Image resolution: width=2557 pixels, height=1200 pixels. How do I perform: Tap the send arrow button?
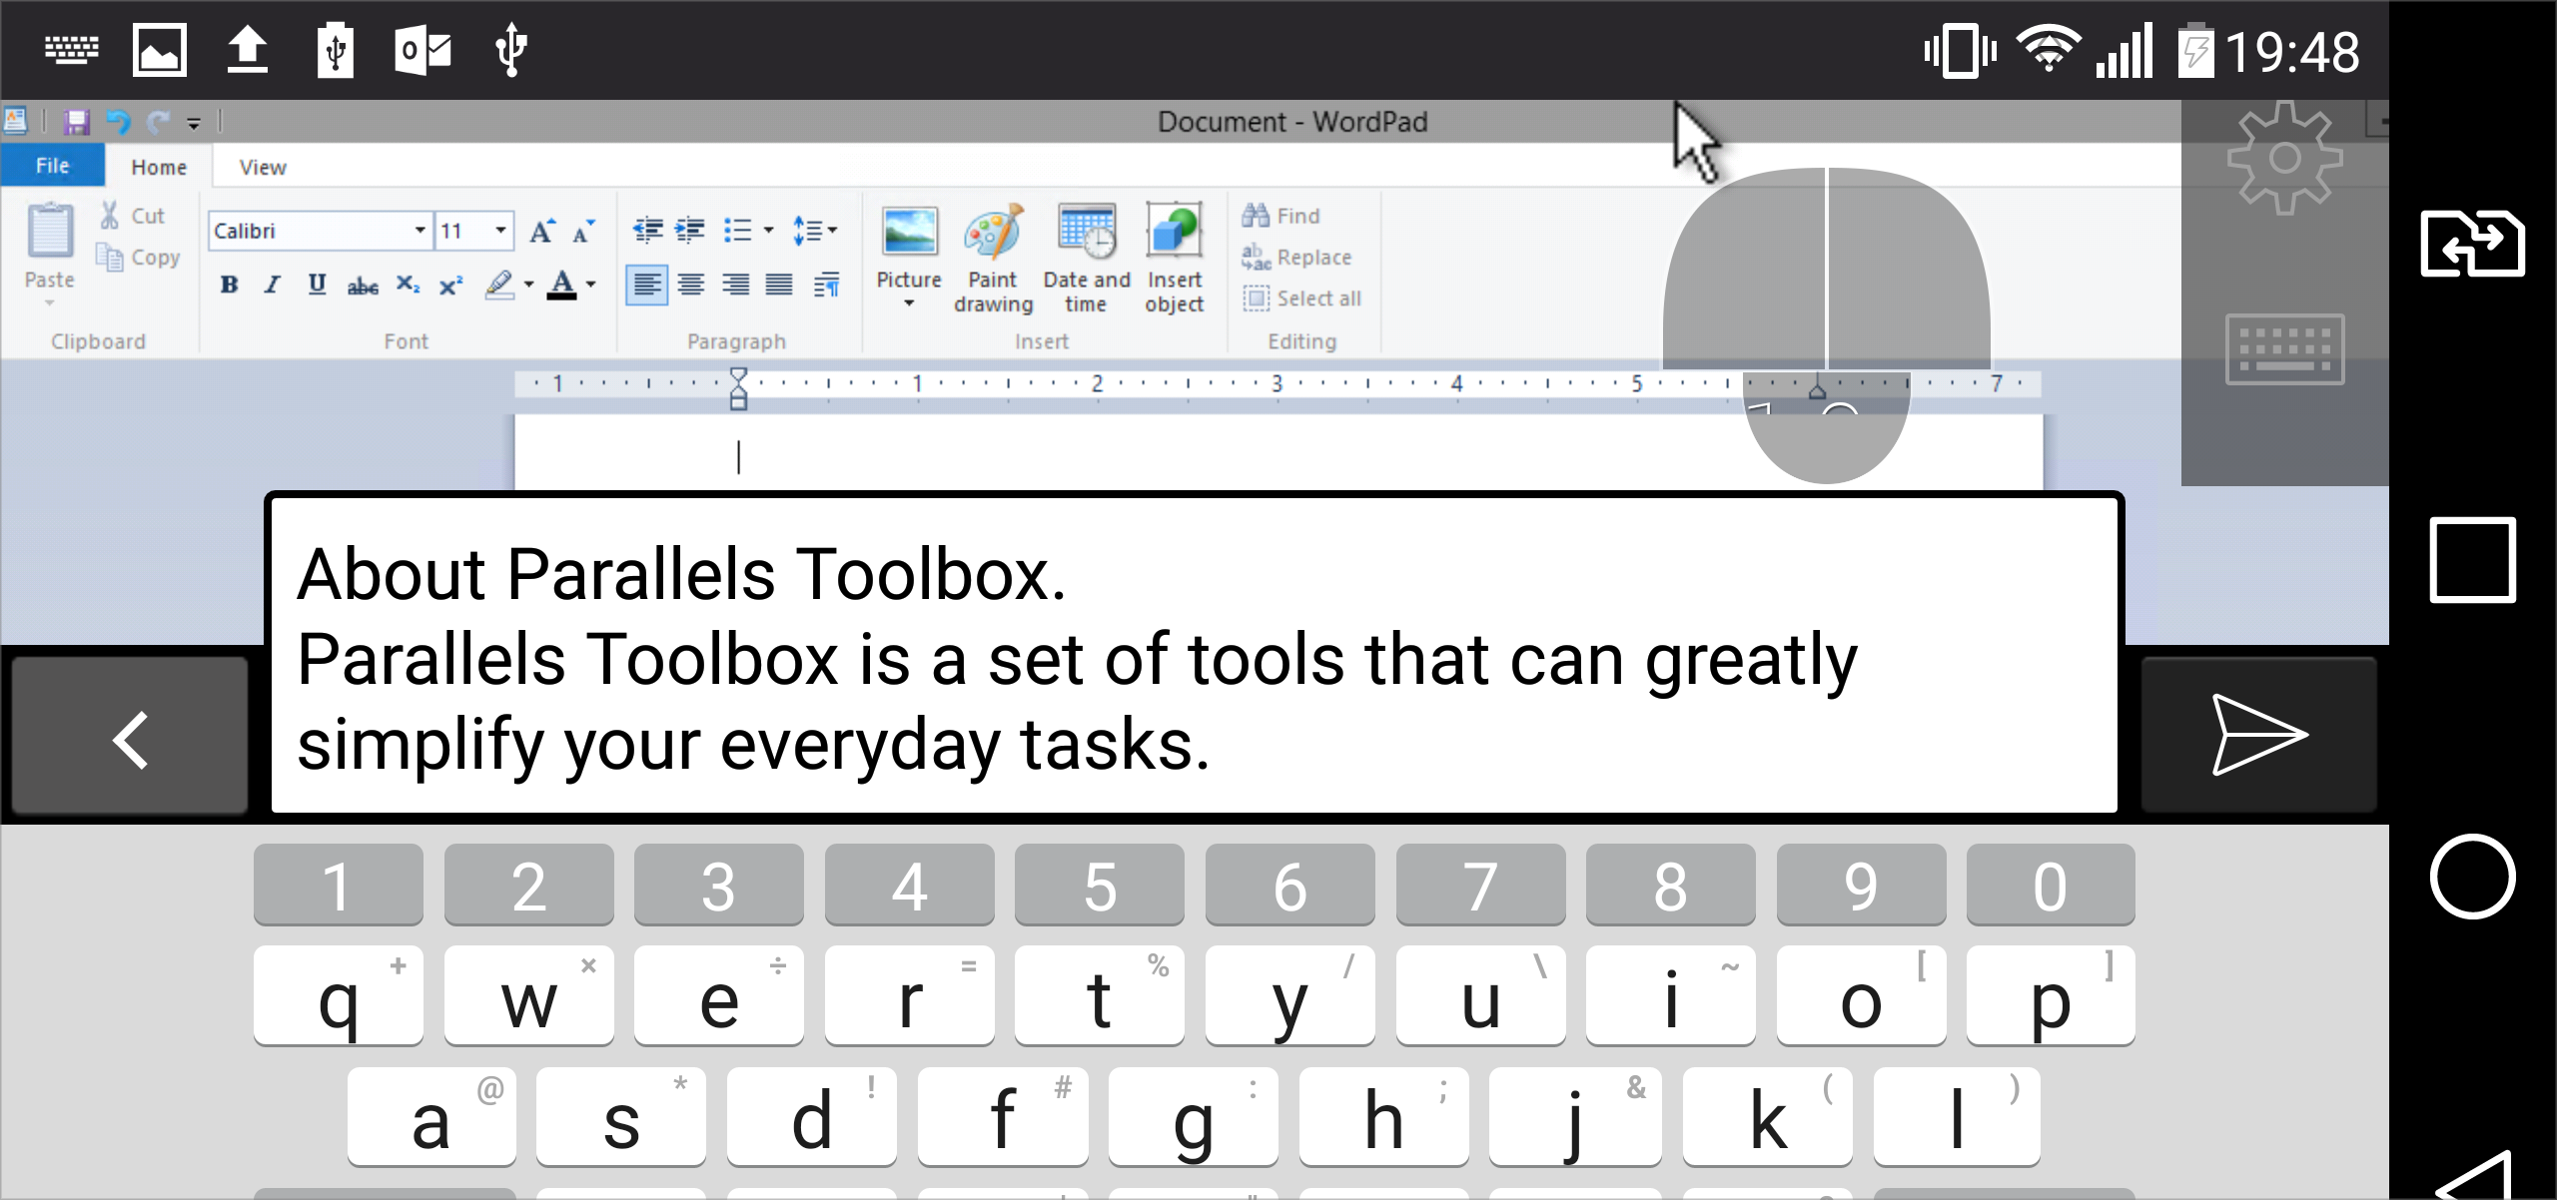2258,736
